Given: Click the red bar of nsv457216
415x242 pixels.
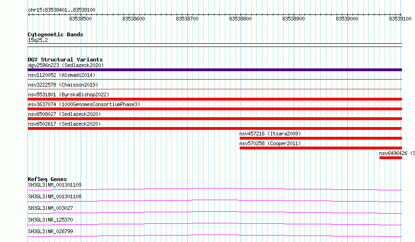Looking at the screenshot, I should (x=321, y=138).
